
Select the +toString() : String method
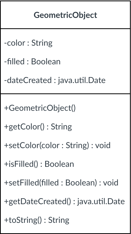point(37,220)
